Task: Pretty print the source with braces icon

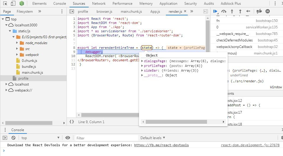Action: tap(72, 122)
